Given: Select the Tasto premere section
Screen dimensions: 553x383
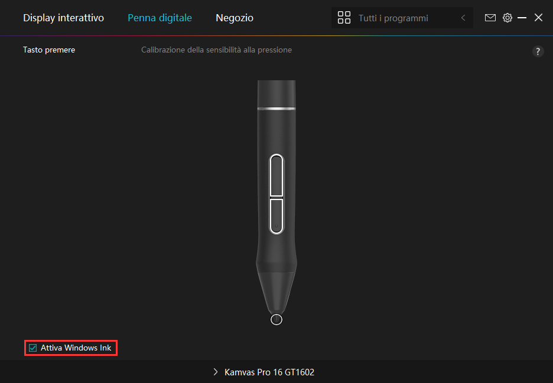Looking at the screenshot, I should coord(49,50).
